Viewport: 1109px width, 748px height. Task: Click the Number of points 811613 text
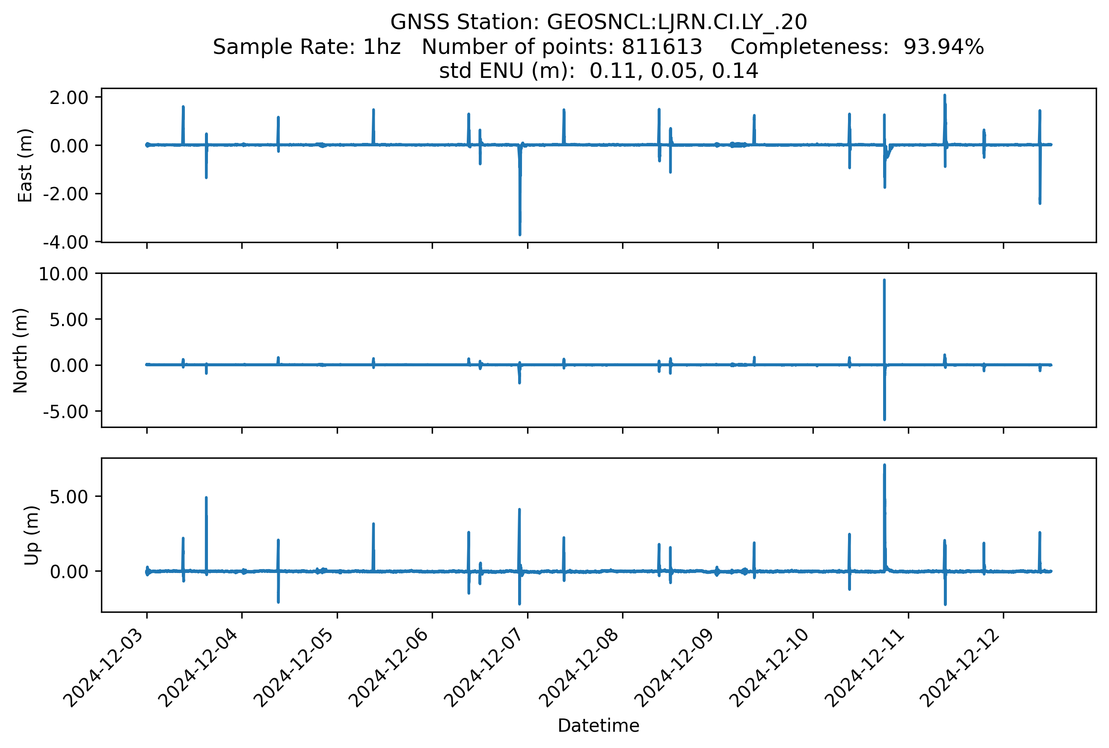pos(561,47)
